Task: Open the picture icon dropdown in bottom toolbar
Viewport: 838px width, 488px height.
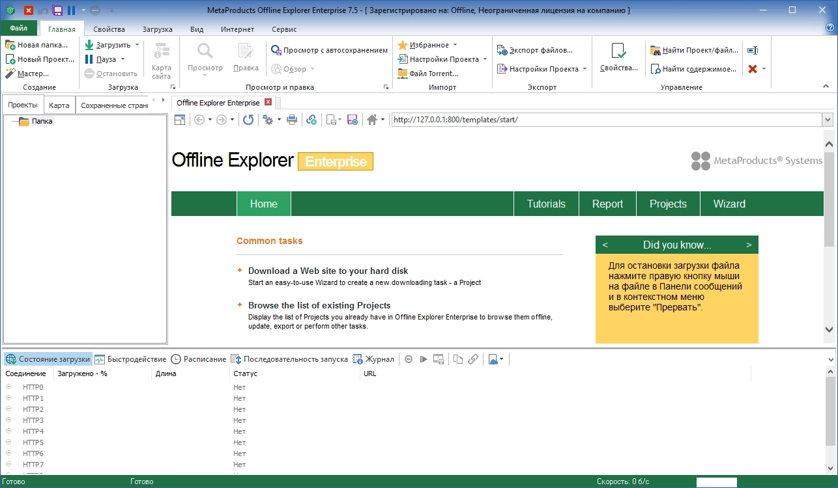Action: coord(501,359)
